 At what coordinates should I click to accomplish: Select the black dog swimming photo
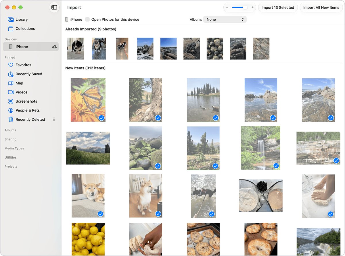coord(203,196)
